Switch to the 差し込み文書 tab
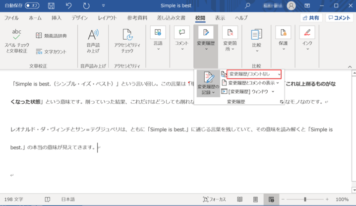Image resolution: width=356 pixels, height=206 pixels. click(x=171, y=18)
